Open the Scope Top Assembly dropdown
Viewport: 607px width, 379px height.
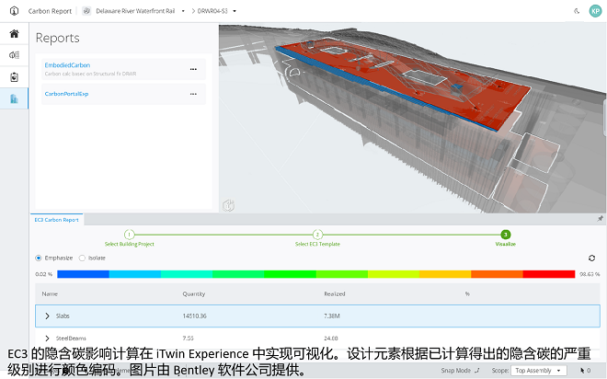point(538,371)
